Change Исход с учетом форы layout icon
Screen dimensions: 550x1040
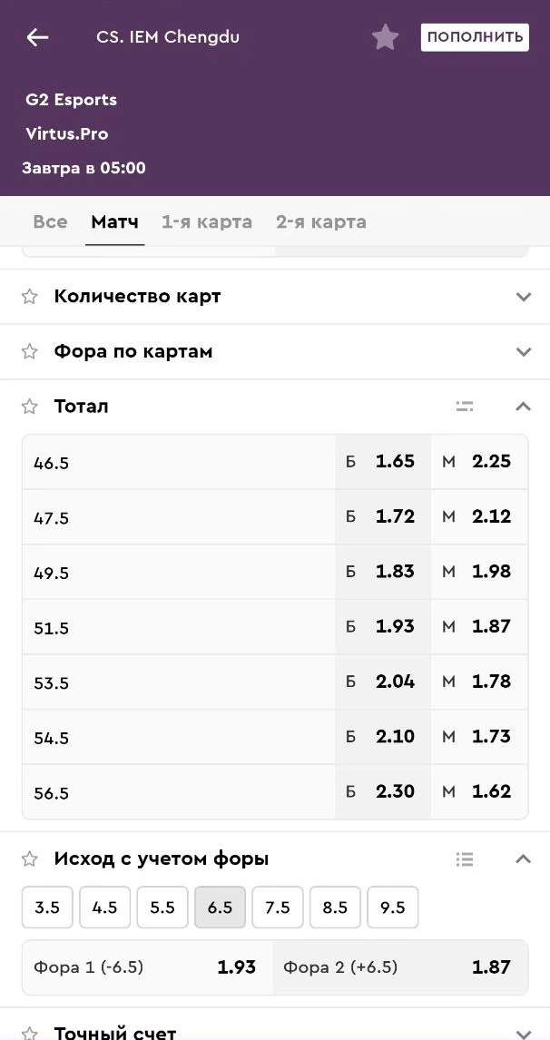tap(465, 858)
